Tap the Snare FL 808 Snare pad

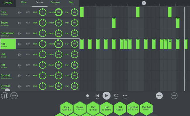[x=80, y=108]
